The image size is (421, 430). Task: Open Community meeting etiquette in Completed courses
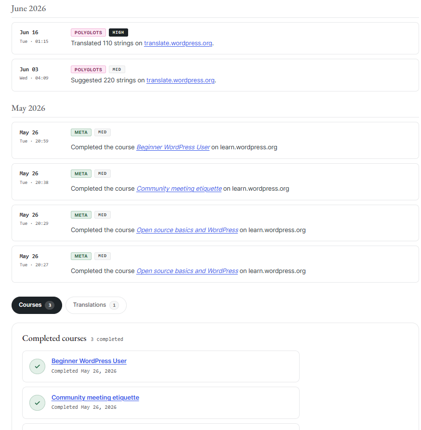(95, 397)
